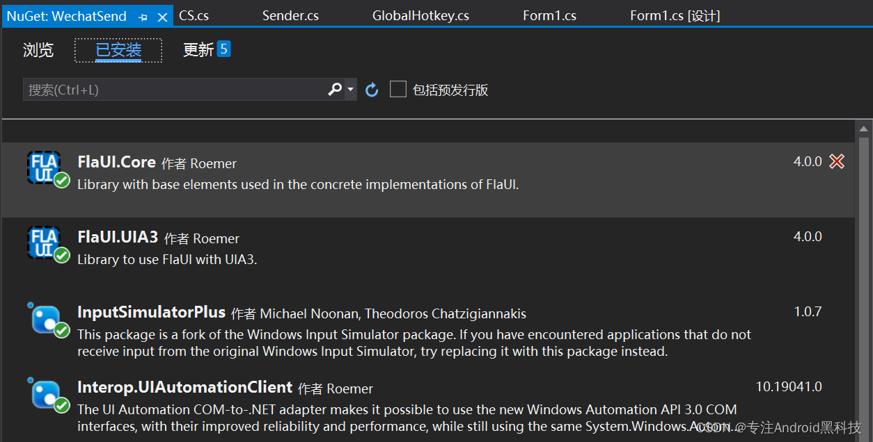
Task: Open the search options dropdown arrow
Action: (350, 89)
